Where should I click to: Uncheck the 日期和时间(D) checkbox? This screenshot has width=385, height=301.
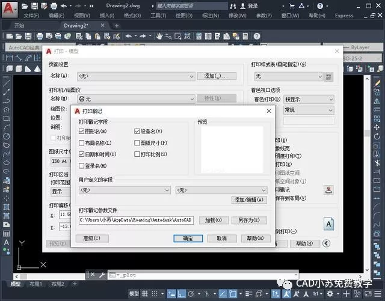tap(82, 154)
